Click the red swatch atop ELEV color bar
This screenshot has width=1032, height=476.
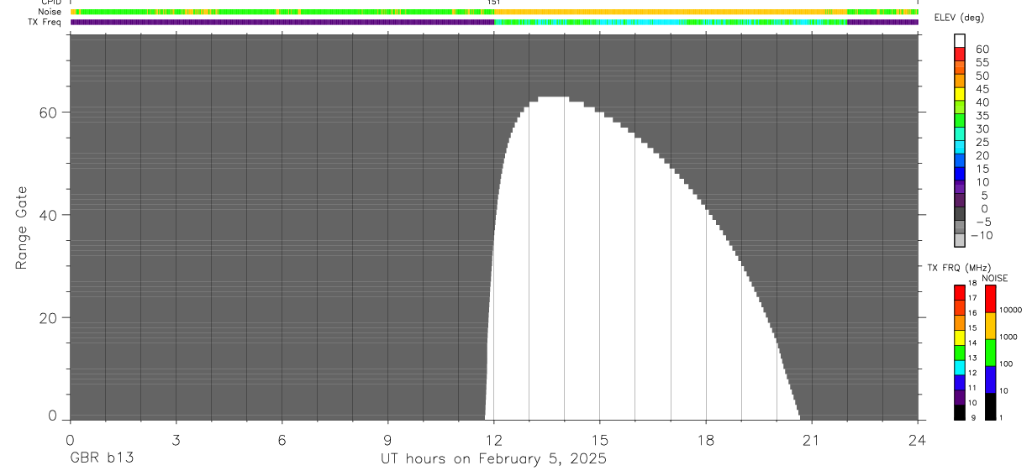pyautogui.click(x=960, y=55)
